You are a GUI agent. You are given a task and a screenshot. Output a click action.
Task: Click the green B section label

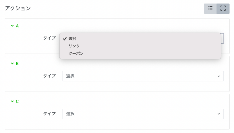pyautogui.click(x=17, y=63)
